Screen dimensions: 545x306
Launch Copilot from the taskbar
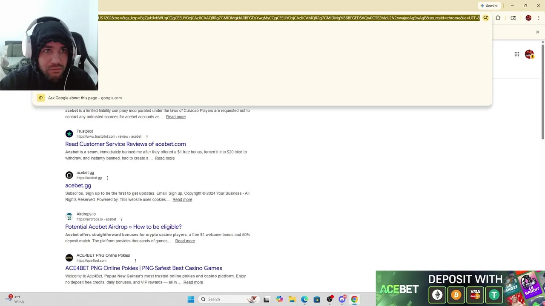click(279, 299)
